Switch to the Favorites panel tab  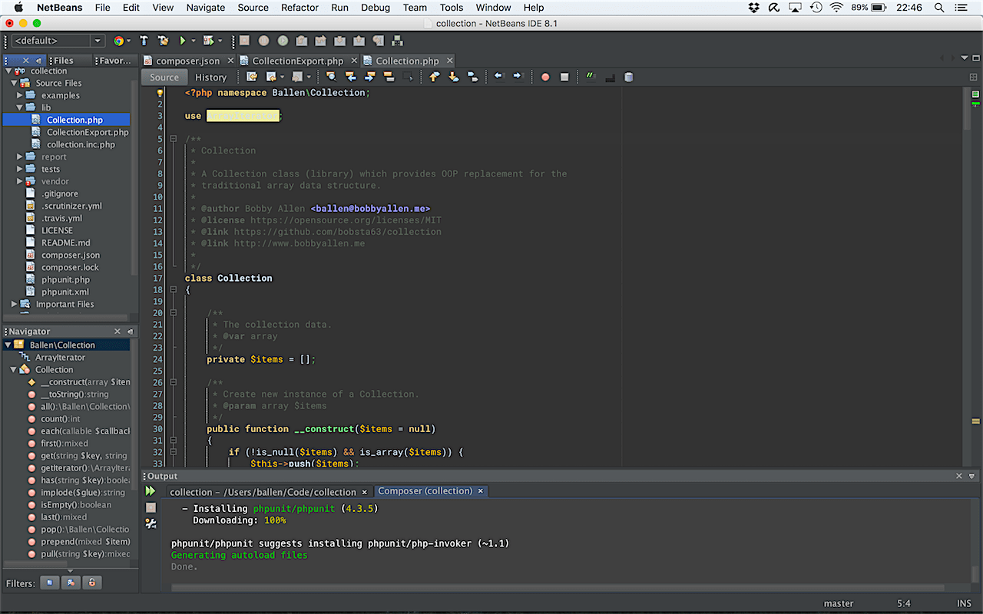pyautogui.click(x=116, y=61)
